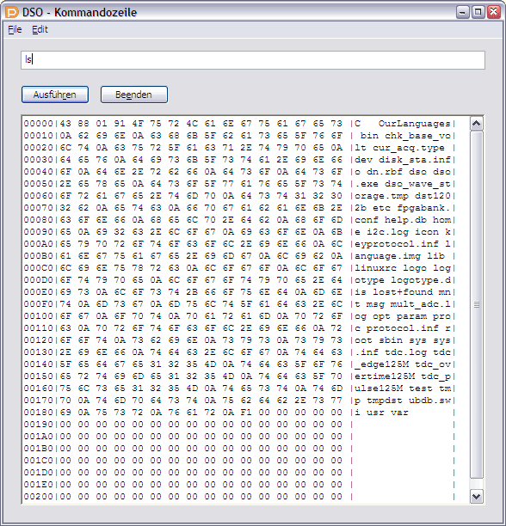This screenshot has width=506, height=526.
Task: Minimize the DSO Kommandozeile window
Action: 463,12
